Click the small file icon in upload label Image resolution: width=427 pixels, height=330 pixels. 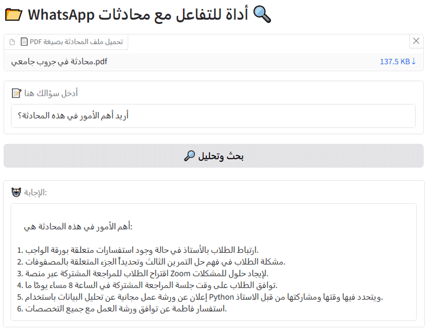[x=12, y=42]
